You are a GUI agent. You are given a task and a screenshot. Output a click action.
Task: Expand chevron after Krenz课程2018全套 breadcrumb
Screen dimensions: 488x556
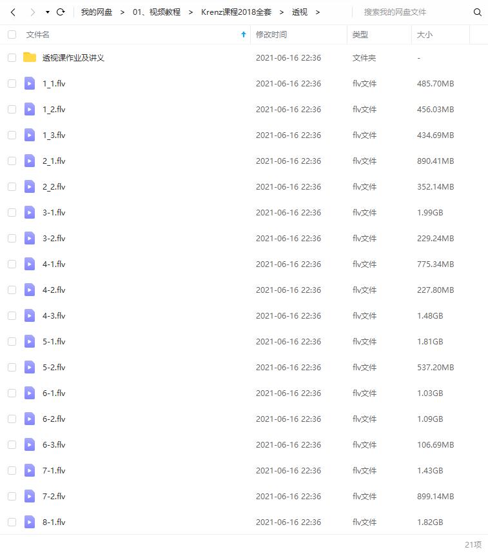tap(281, 12)
